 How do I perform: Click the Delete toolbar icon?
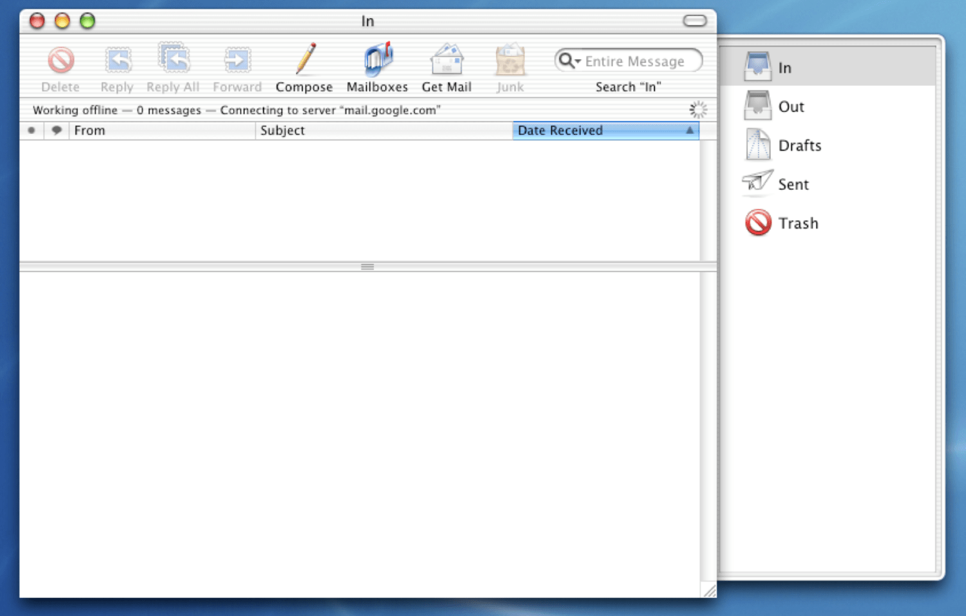61,61
